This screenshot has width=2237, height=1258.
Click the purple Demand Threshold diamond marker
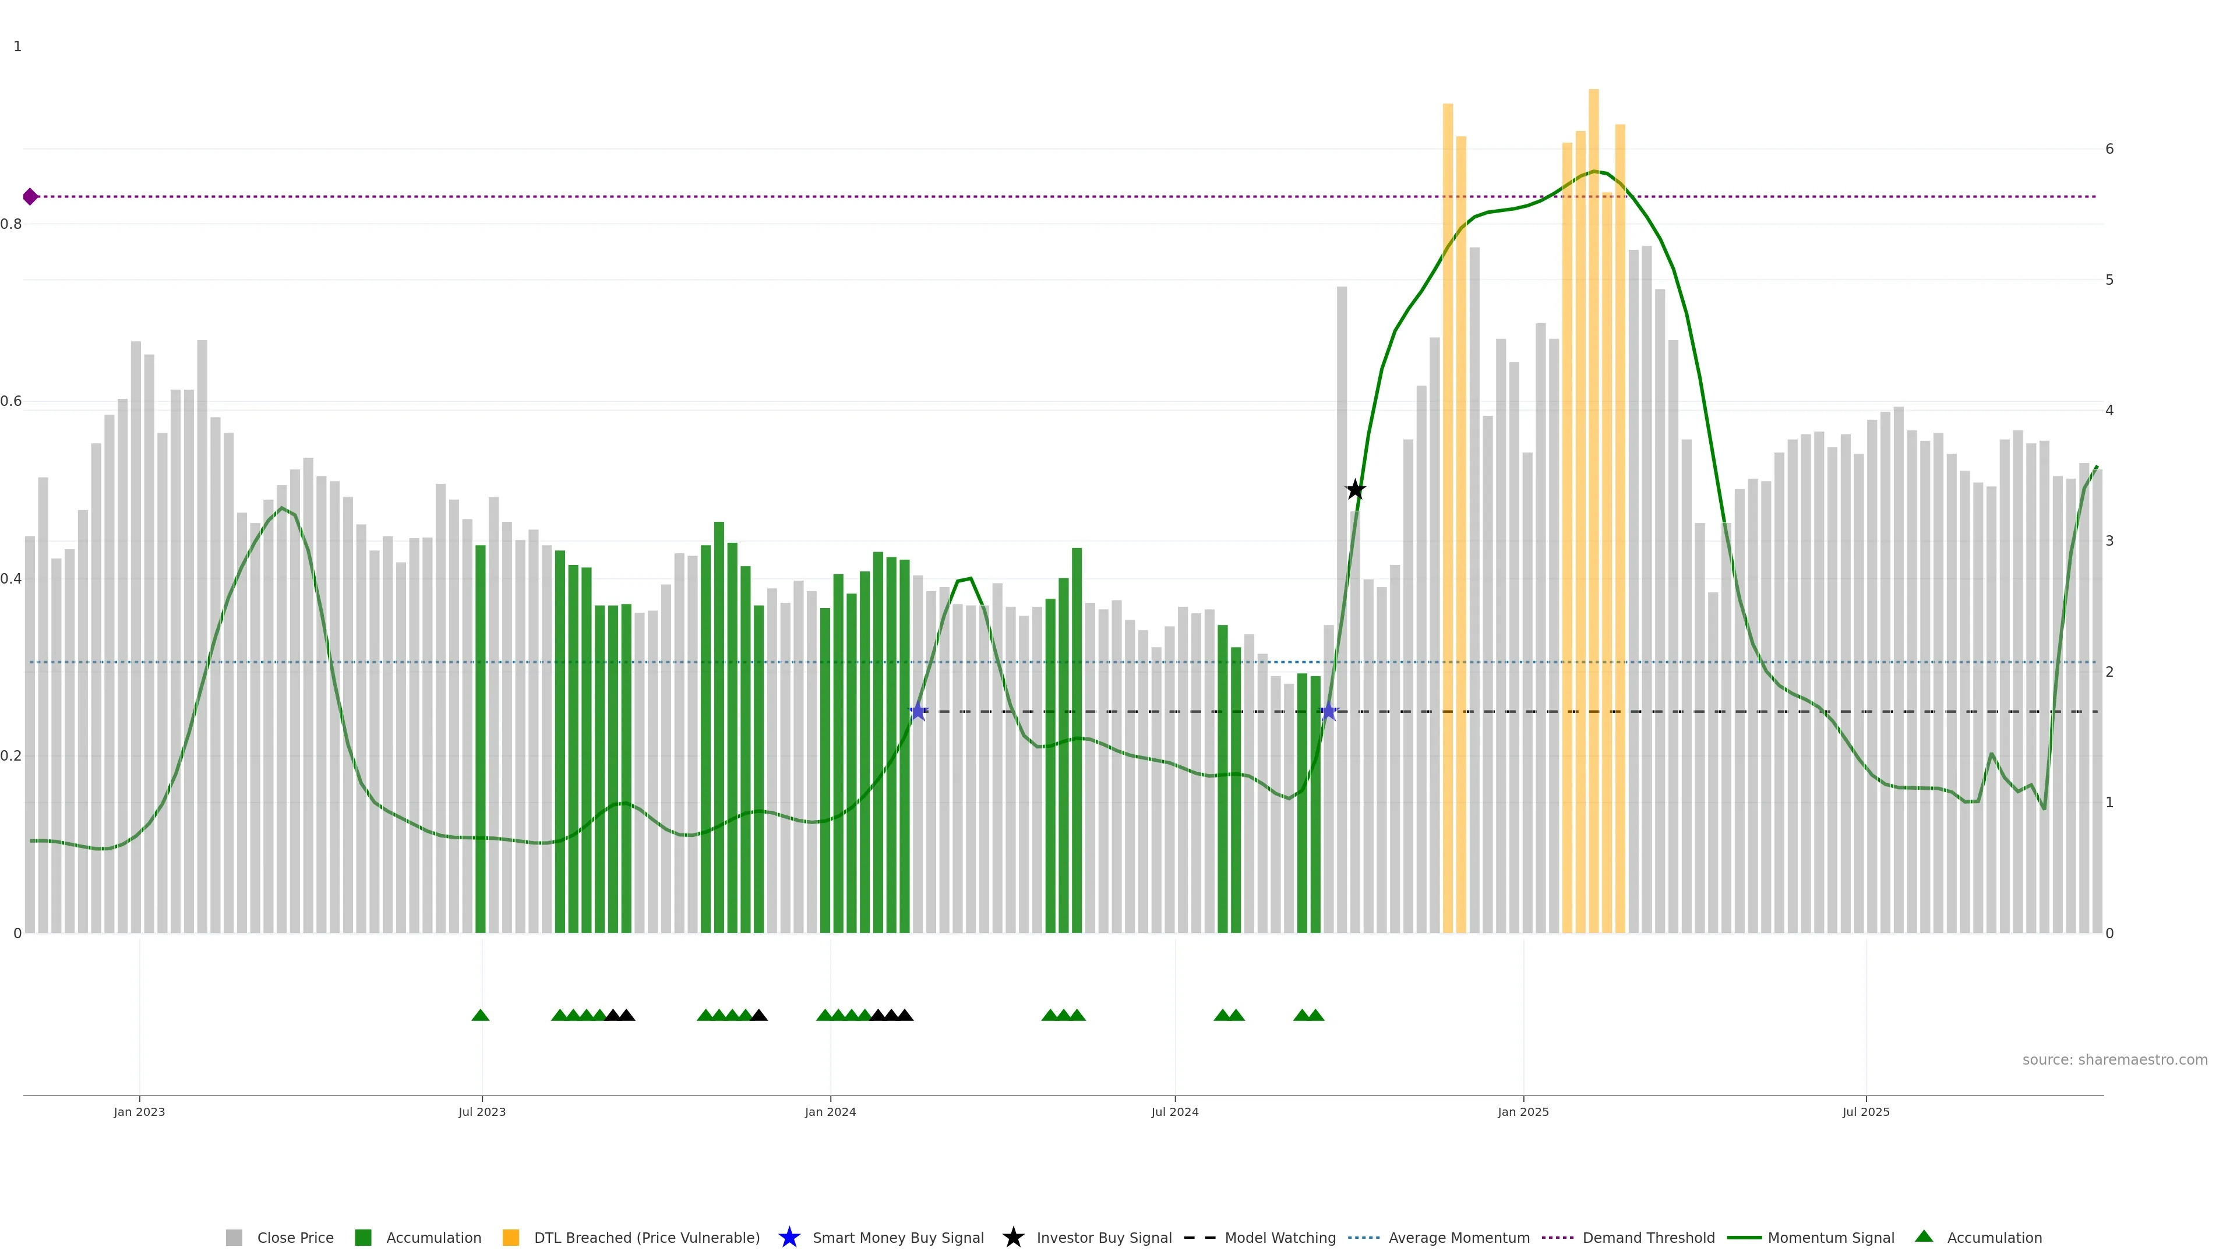click(30, 197)
